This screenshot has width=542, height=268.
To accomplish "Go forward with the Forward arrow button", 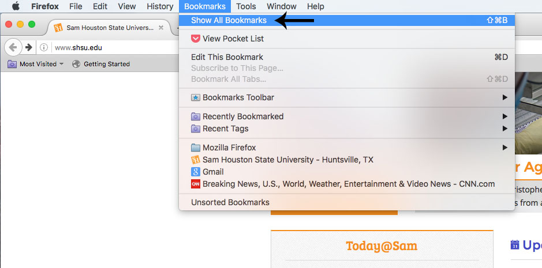I will pos(29,48).
